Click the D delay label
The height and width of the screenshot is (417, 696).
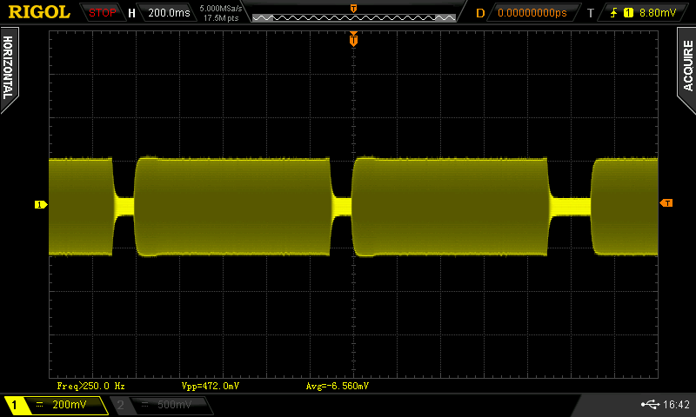point(480,13)
